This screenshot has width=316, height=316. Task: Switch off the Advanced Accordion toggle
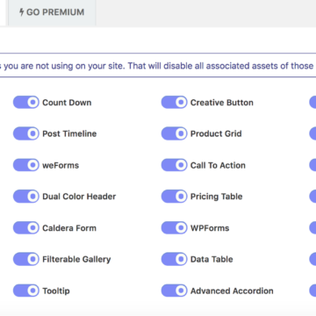pos(174,291)
